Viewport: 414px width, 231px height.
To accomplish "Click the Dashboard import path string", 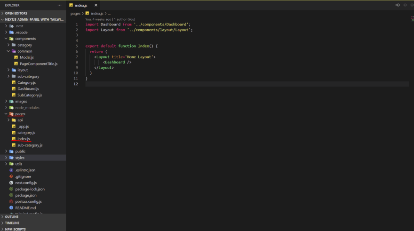I will (x=161, y=24).
